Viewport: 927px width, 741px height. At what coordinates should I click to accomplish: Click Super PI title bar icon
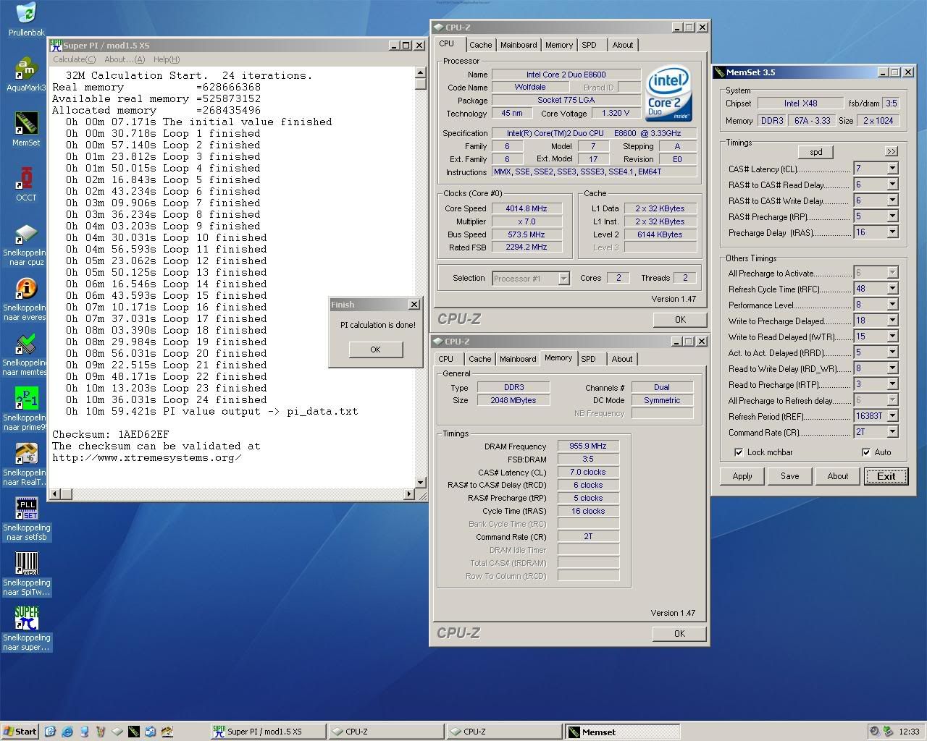tap(56, 46)
